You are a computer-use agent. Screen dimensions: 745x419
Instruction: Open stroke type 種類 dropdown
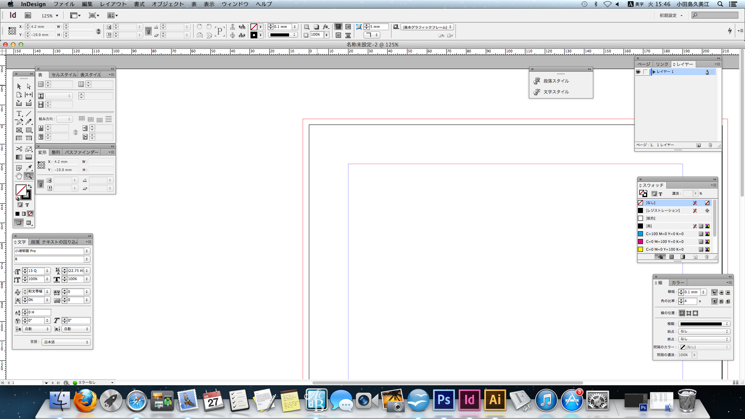click(704, 324)
